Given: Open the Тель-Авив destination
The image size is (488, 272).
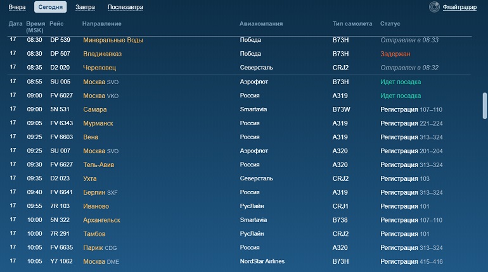Looking at the screenshot, I should coord(98,165).
